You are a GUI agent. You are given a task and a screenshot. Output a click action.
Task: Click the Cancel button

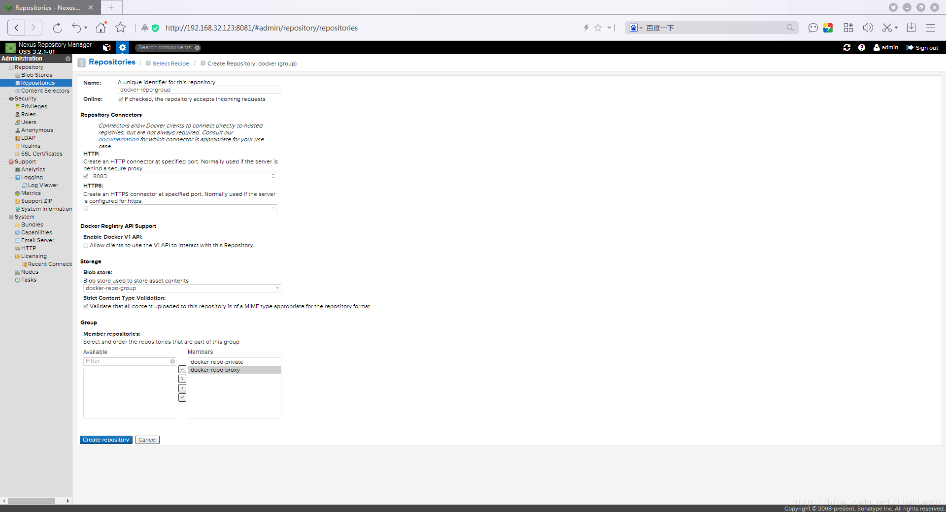[147, 440]
